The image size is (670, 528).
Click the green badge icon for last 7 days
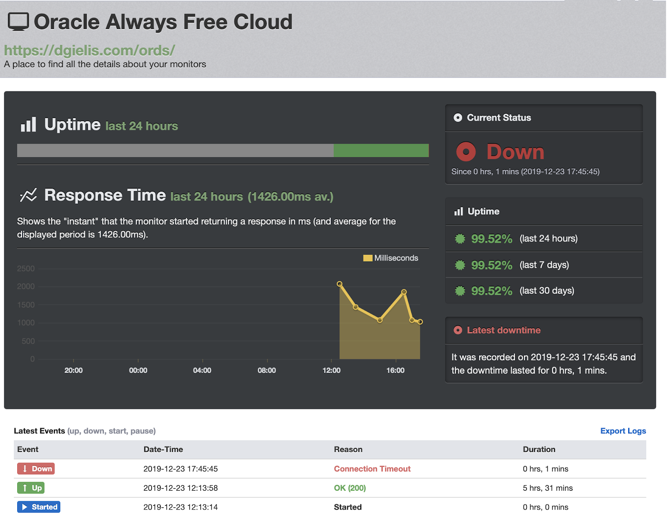coord(460,265)
